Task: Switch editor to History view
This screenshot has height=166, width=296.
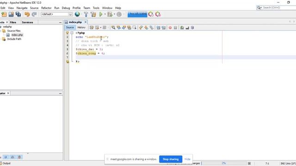Action: (x=81, y=28)
